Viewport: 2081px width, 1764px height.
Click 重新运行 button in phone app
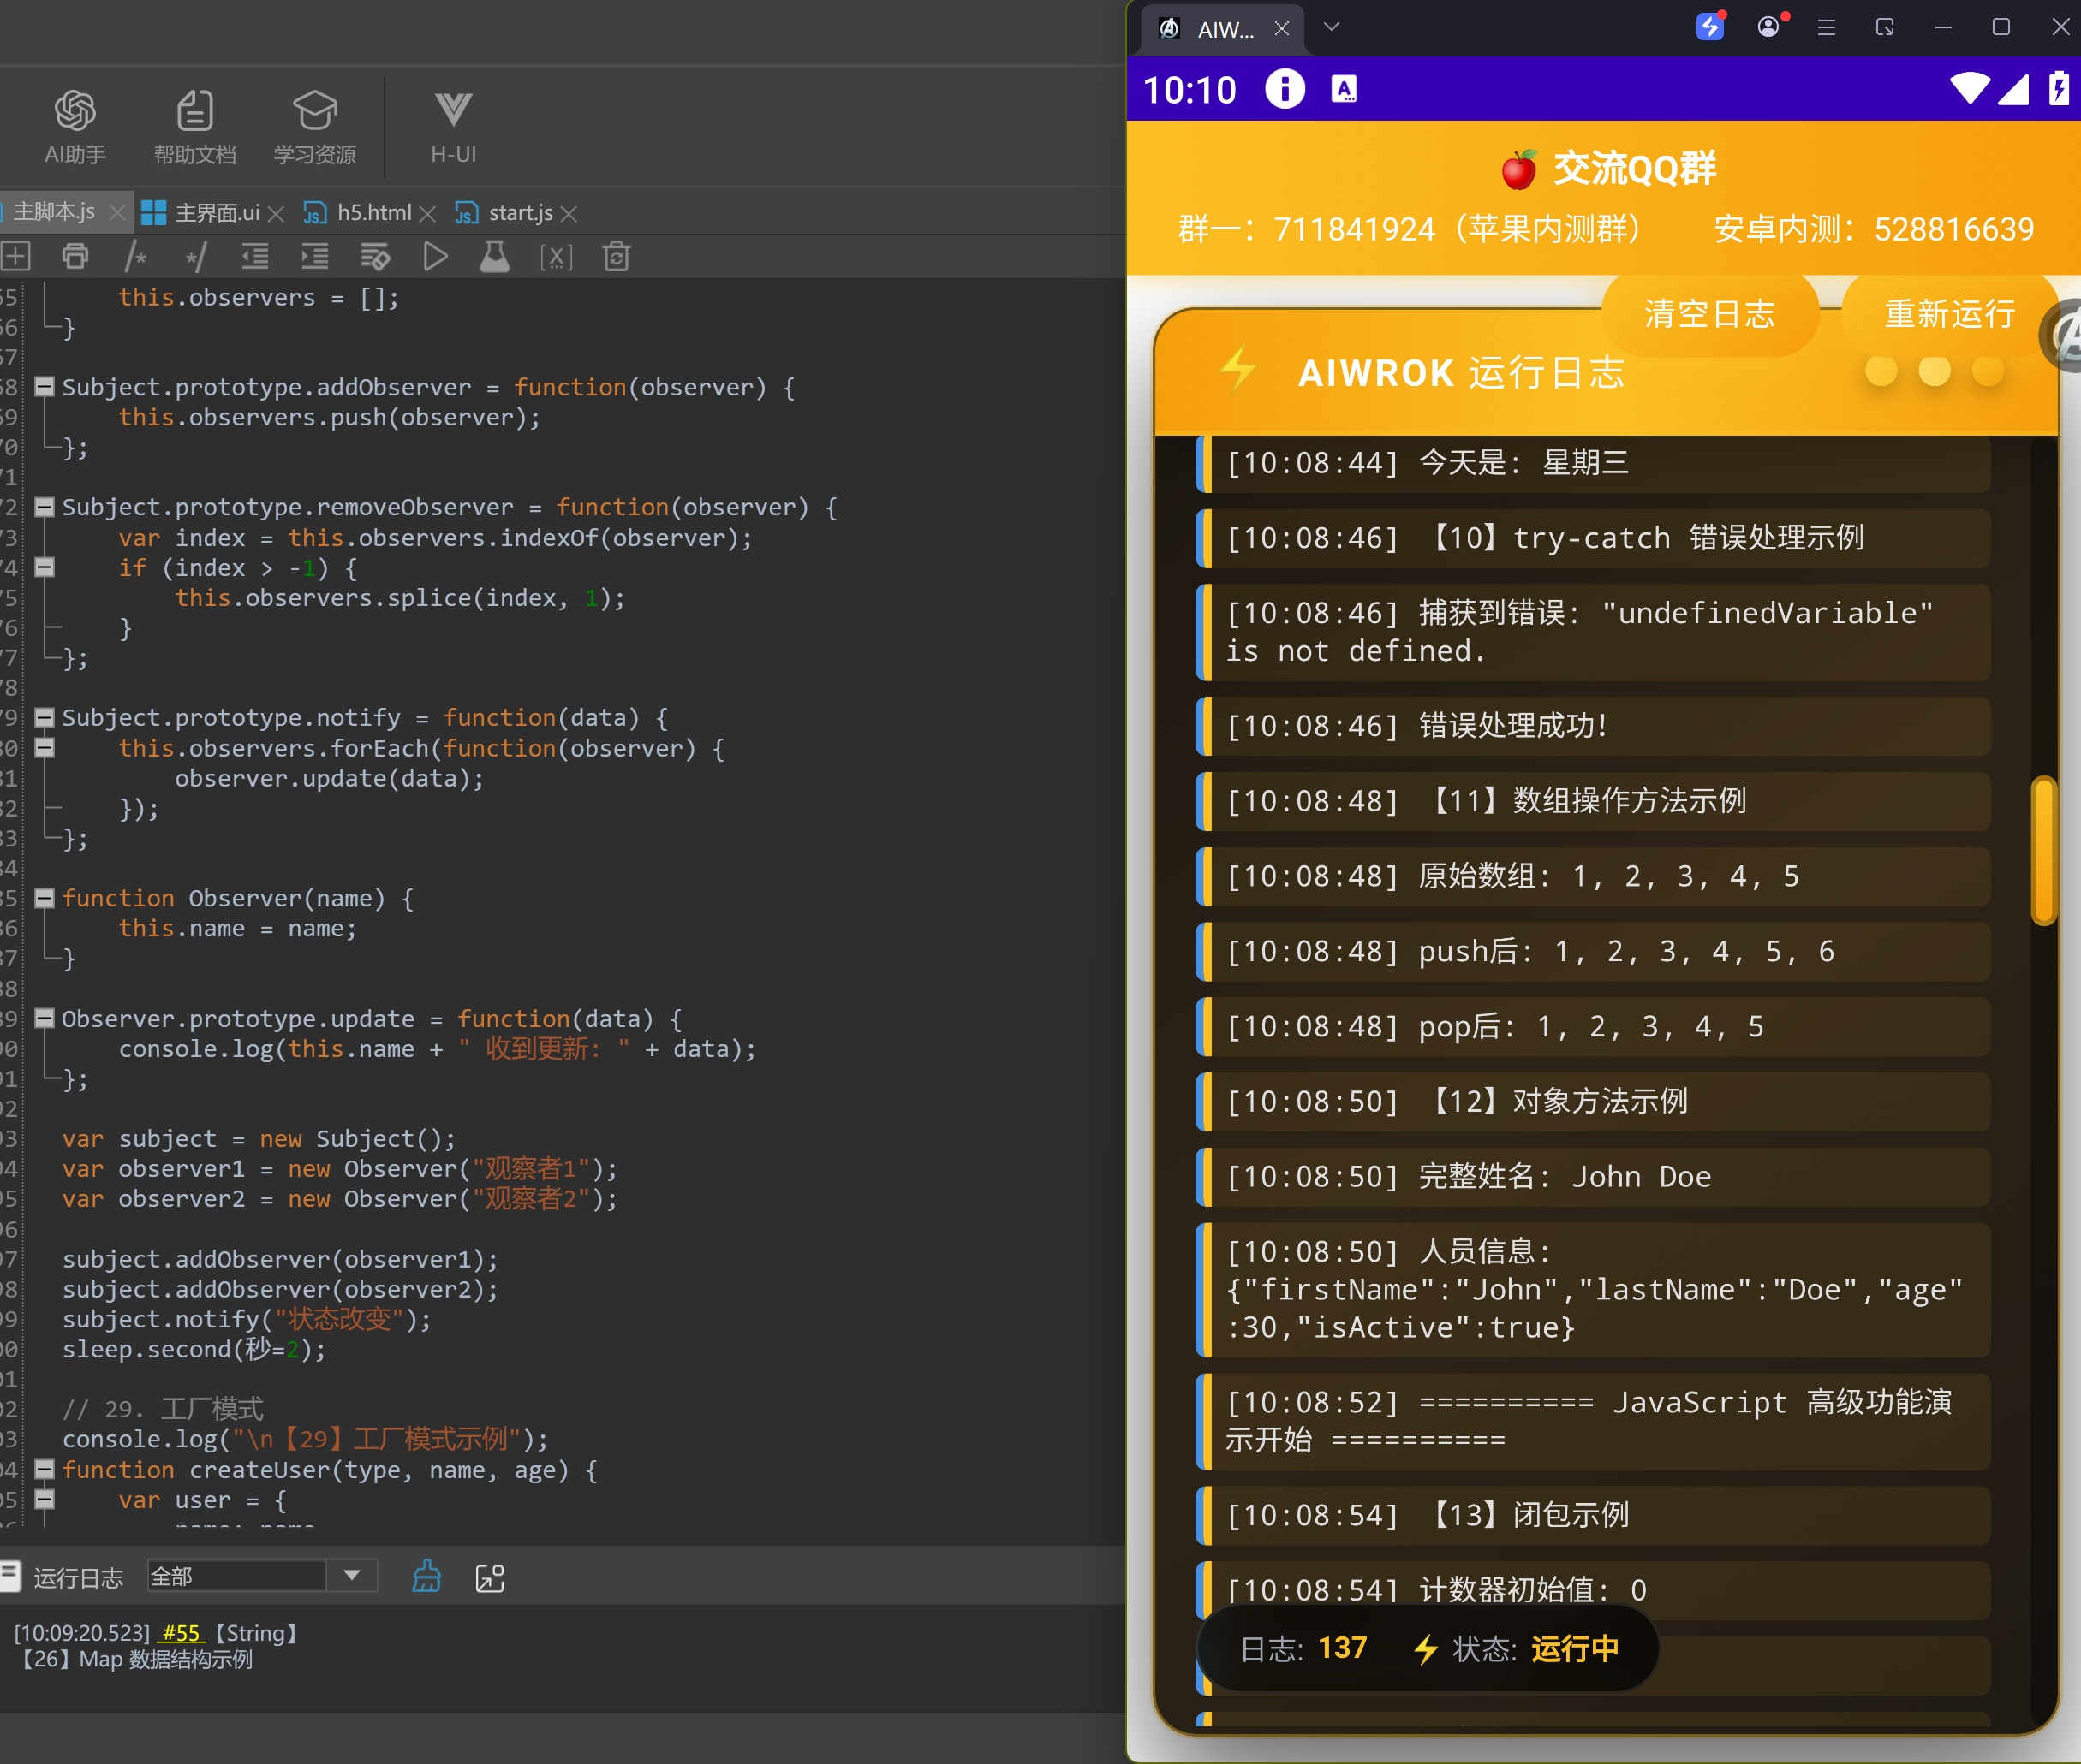pyautogui.click(x=1950, y=314)
